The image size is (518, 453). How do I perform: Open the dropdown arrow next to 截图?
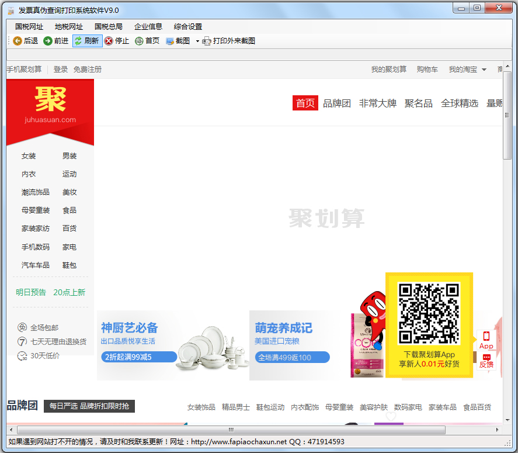pyautogui.click(x=197, y=42)
